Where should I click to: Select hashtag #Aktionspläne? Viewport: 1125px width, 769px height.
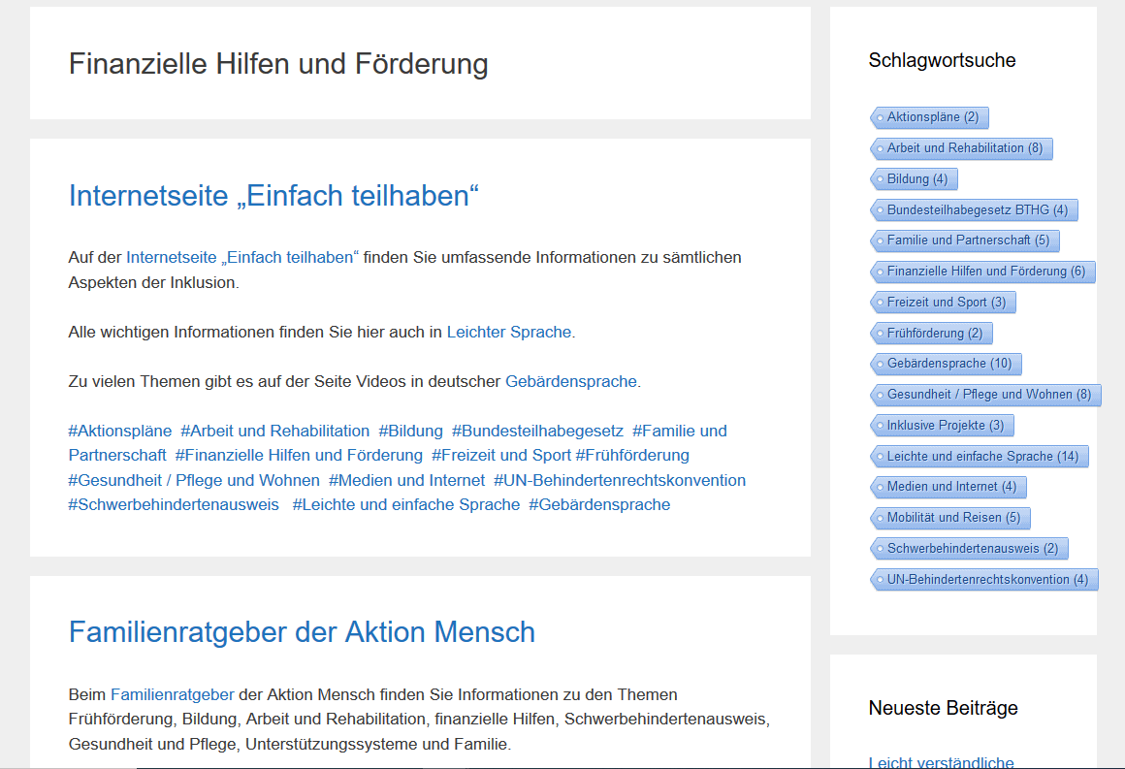120,432
